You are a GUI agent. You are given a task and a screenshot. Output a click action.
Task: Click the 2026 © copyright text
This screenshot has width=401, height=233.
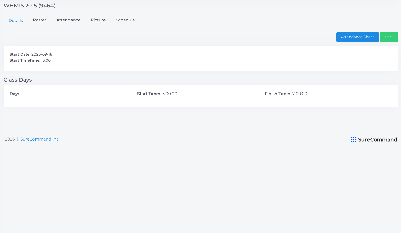(12, 139)
